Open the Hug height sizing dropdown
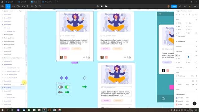The image size is (199, 112). pos(189,30)
